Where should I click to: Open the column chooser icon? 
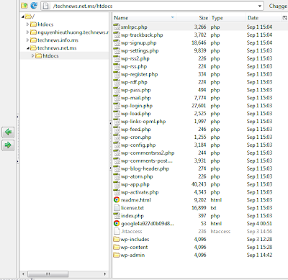click(x=284, y=18)
